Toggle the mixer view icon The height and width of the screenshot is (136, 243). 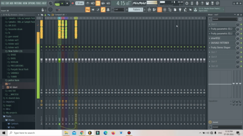point(164,10)
